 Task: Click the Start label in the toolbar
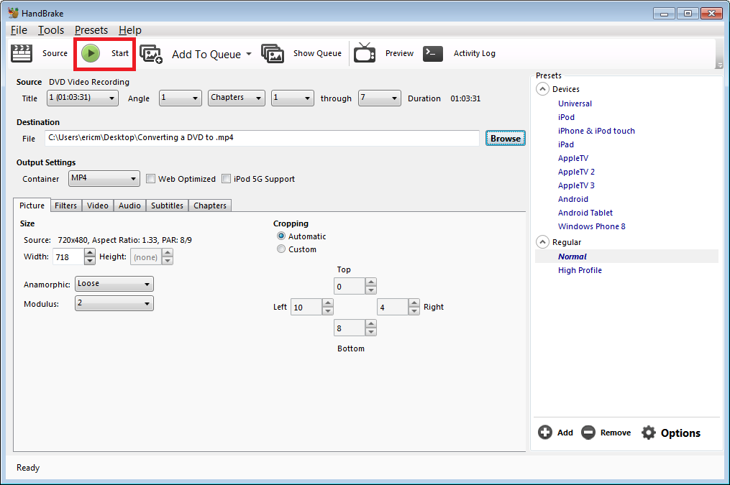tap(120, 53)
